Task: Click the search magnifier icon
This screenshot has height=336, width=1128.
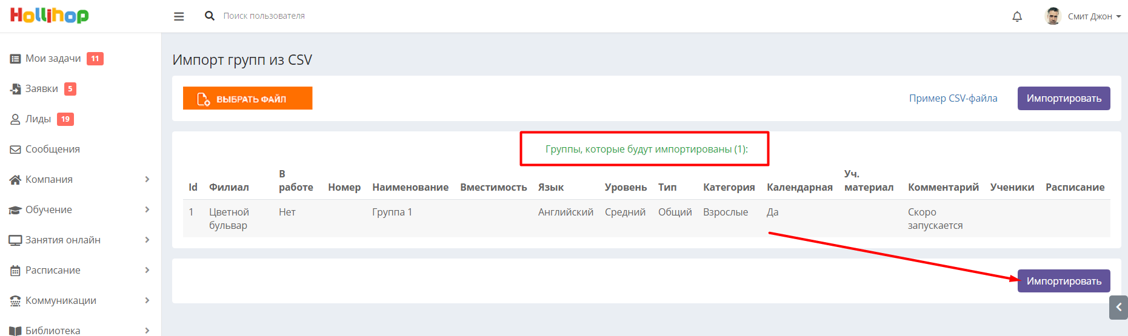Action: point(210,16)
